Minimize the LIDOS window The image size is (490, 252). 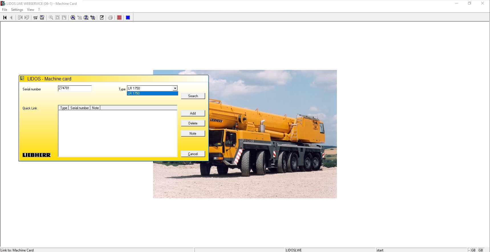coord(457,3)
